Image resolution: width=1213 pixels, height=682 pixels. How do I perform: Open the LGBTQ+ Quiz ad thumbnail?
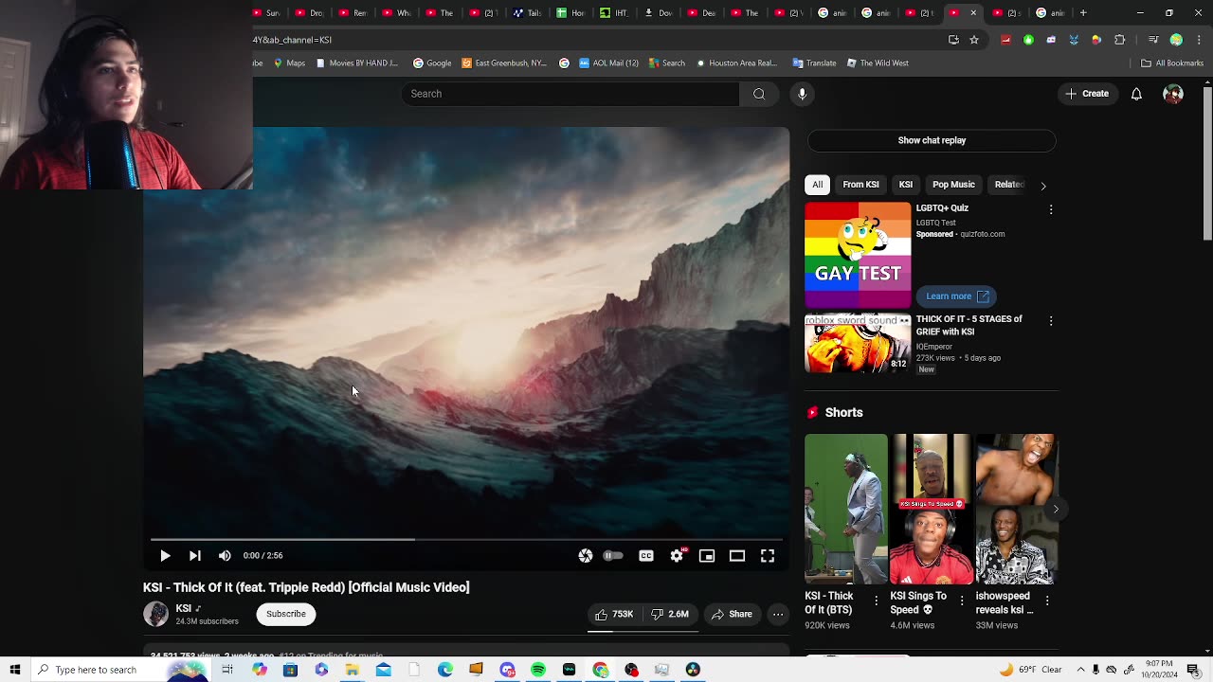pyautogui.click(x=858, y=255)
